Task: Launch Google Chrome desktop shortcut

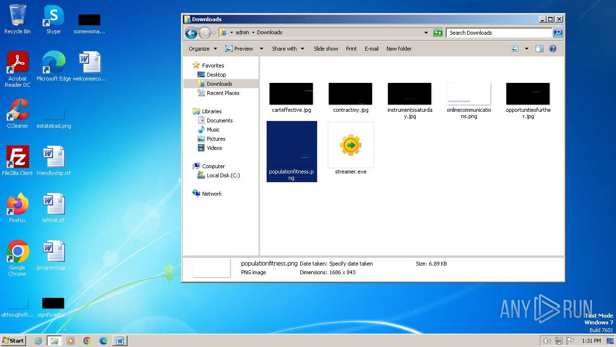Action: [x=17, y=258]
